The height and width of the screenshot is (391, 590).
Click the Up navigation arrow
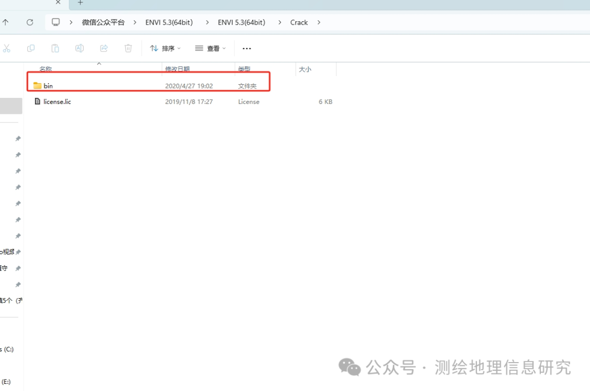click(x=6, y=22)
